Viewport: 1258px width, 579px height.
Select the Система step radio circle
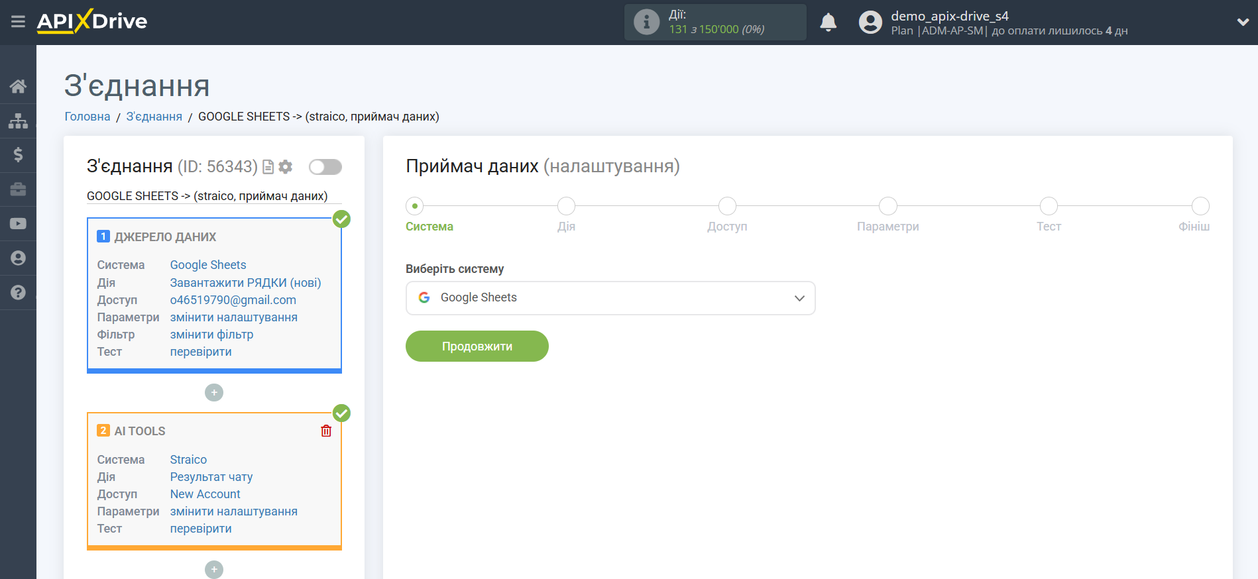click(415, 206)
